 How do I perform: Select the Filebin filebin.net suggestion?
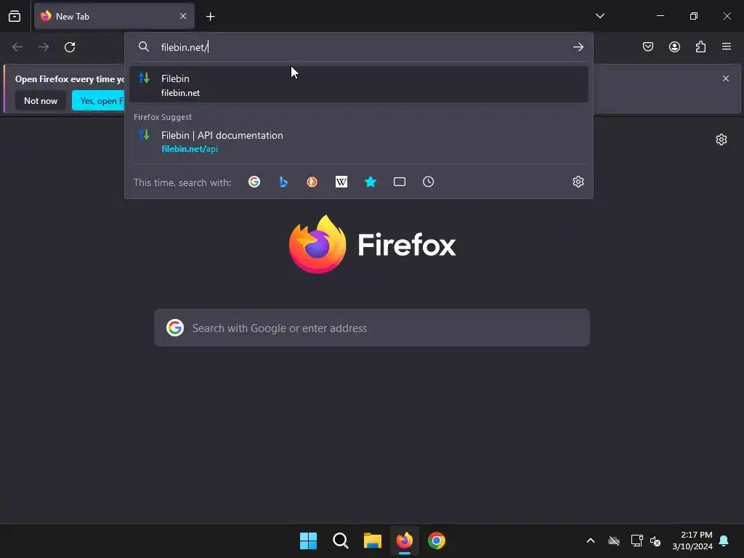click(359, 84)
